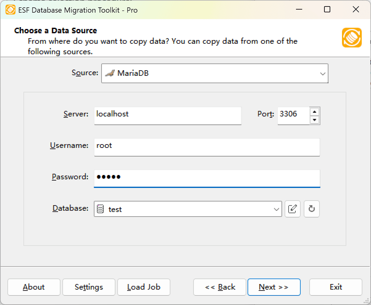Select the Server field containing localhost

(x=168, y=116)
